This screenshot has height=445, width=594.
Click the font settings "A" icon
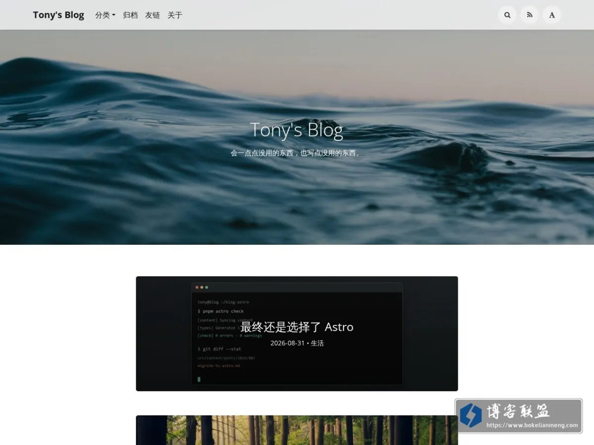[552, 15]
